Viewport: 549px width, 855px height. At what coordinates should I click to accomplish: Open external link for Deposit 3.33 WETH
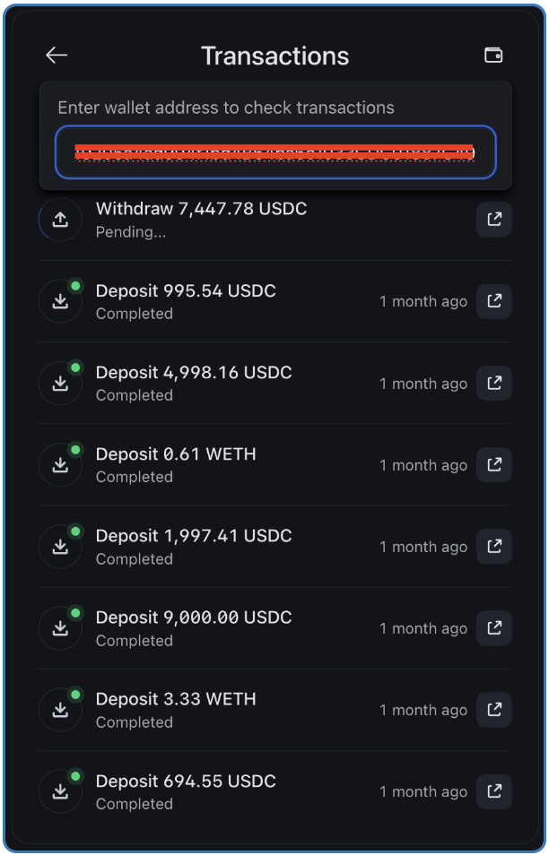494,710
